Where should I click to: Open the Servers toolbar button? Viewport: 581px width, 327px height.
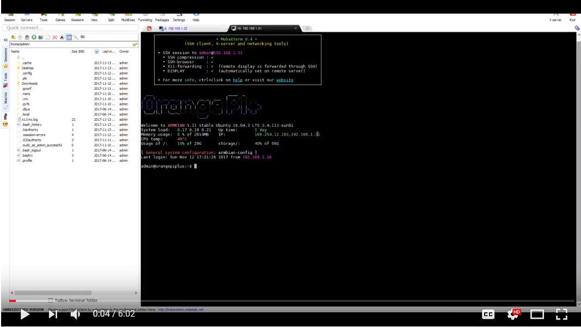click(27, 18)
